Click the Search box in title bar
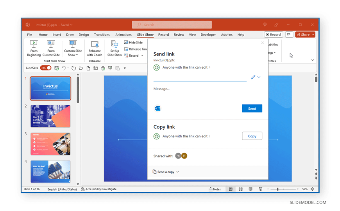Image resolution: width=340 pixels, height=211 pixels. tap(172, 25)
